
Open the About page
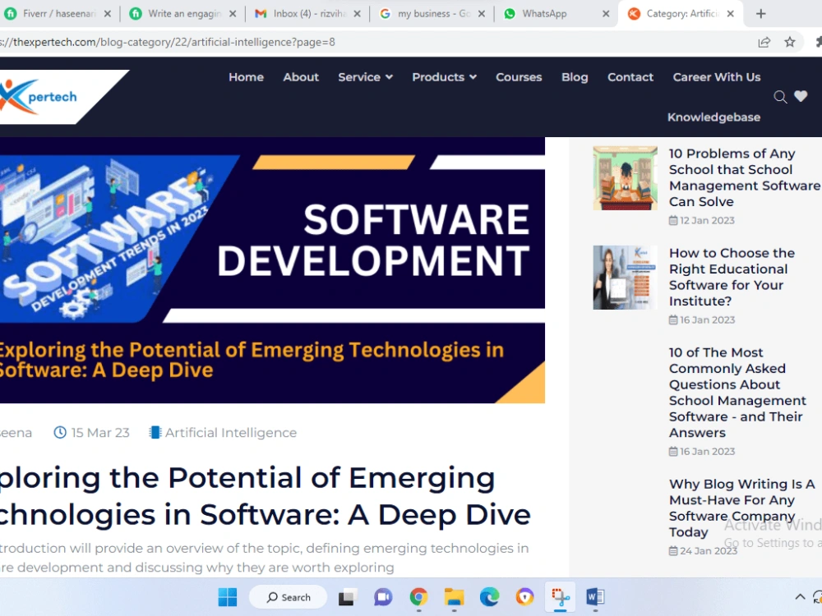pos(301,77)
